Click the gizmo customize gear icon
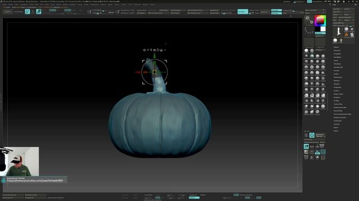Image resolution: width=359 pixels, height=201 pixels. [144, 50]
